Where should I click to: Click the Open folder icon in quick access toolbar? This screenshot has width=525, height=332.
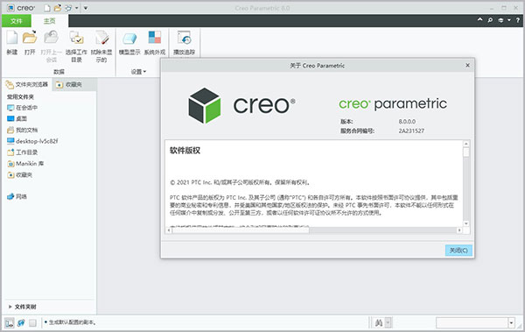pyautogui.click(x=58, y=8)
